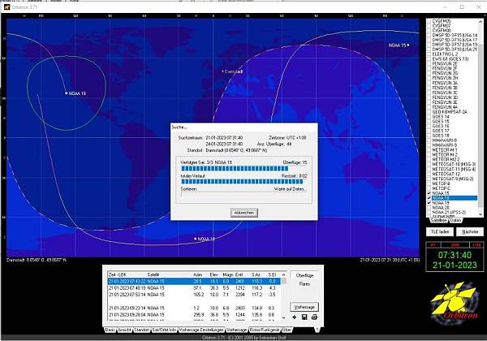This screenshot has height=341, width=487.
Task: Check the GOES 16 satellite checkbox
Action: 429,126
